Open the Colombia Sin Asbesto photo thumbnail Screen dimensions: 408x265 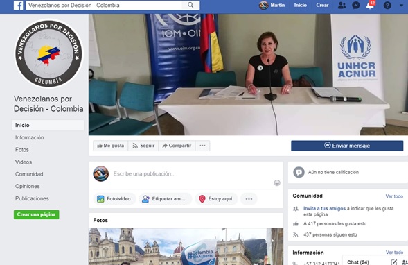click(186, 246)
